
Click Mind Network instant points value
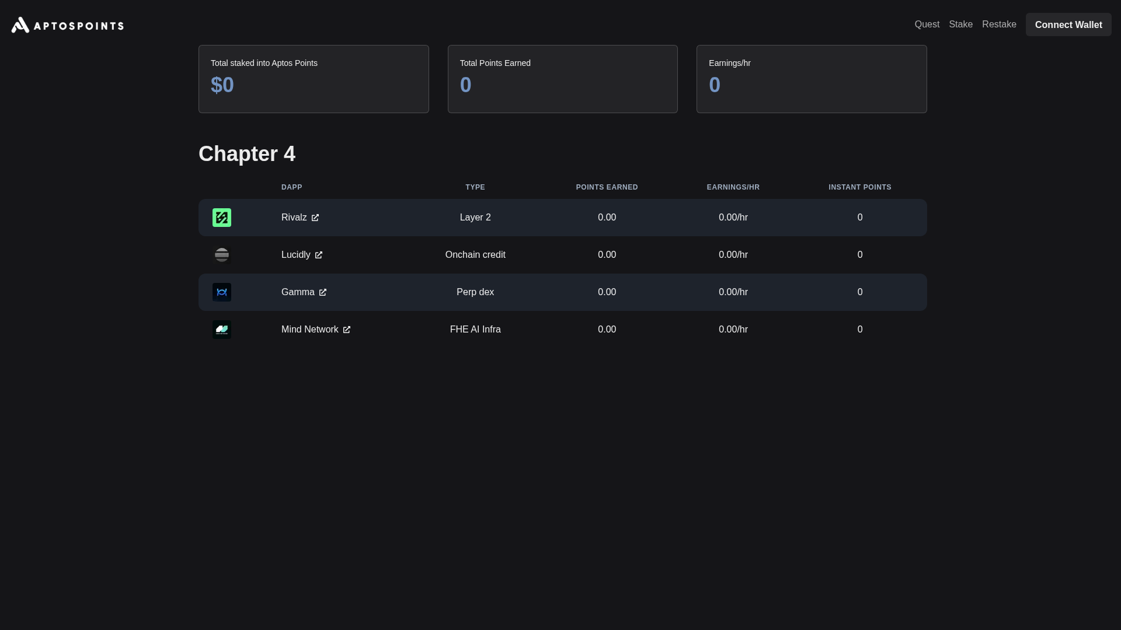(860, 330)
